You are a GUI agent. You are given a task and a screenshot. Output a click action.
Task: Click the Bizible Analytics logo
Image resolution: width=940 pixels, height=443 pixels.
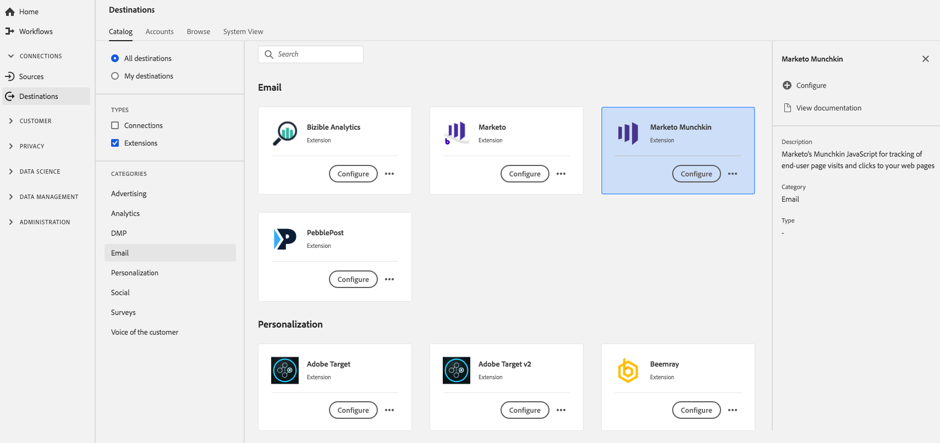click(x=285, y=133)
